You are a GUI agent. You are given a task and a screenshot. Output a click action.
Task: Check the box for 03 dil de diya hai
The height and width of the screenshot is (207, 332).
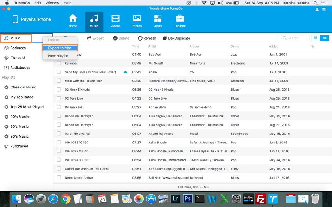(59, 133)
